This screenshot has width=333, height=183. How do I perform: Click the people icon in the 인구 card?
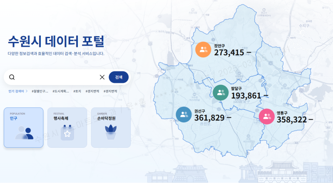click(24, 133)
